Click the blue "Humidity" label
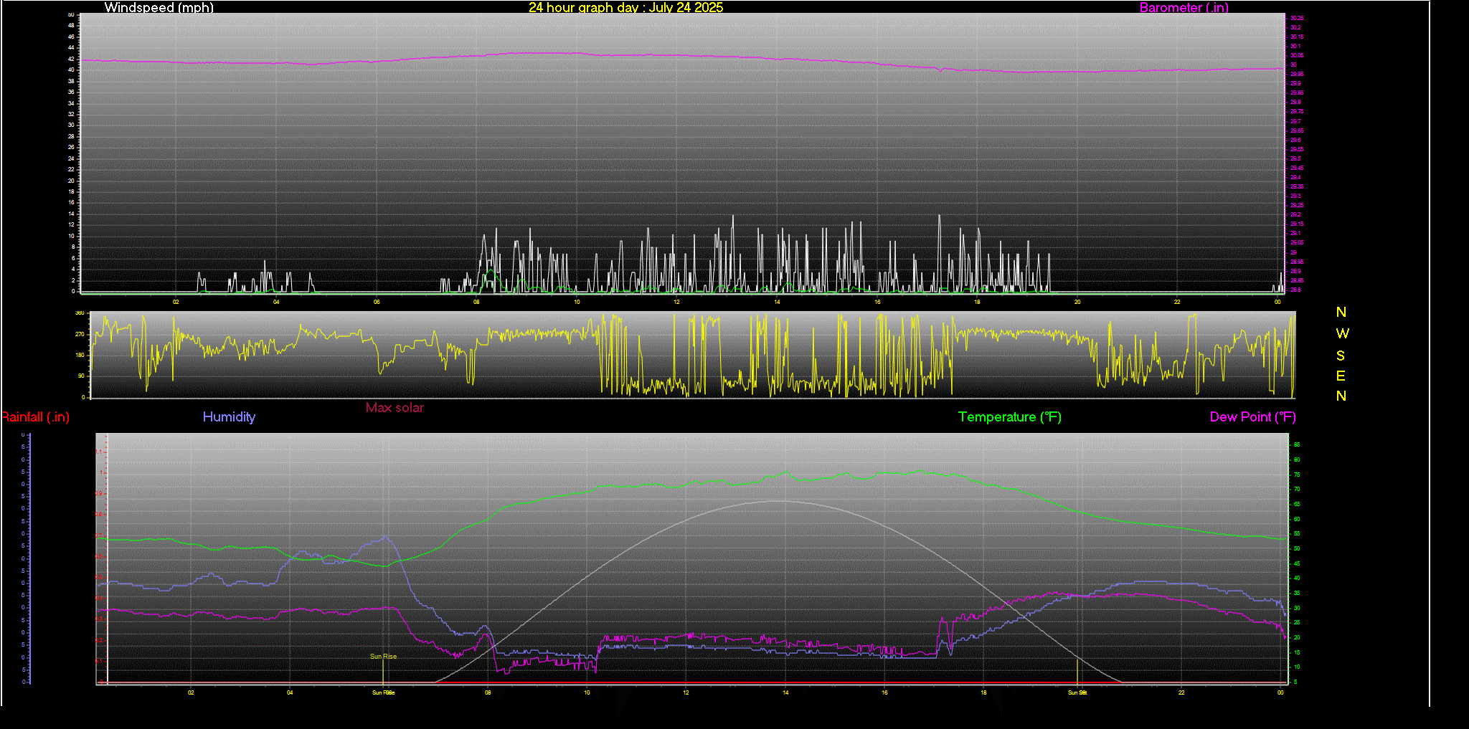Image resolution: width=1469 pixels, height=729 pixels. (229, 417)
